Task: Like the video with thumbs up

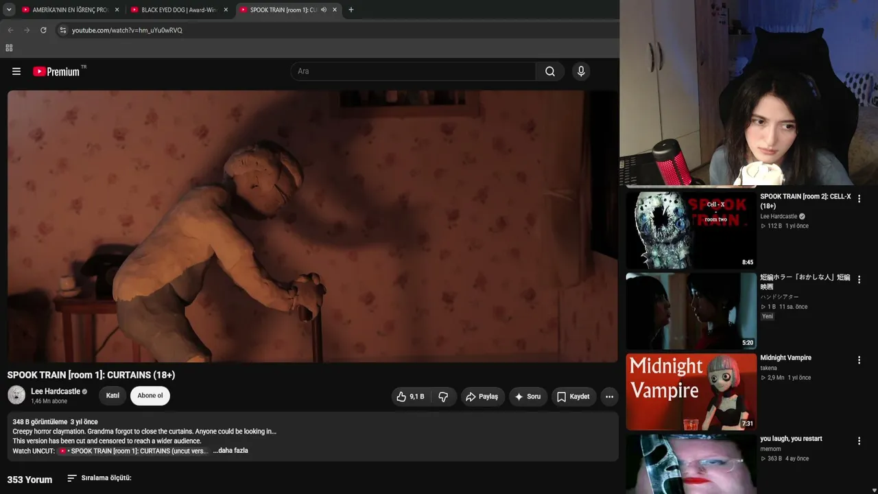Action: coord(410,397)
